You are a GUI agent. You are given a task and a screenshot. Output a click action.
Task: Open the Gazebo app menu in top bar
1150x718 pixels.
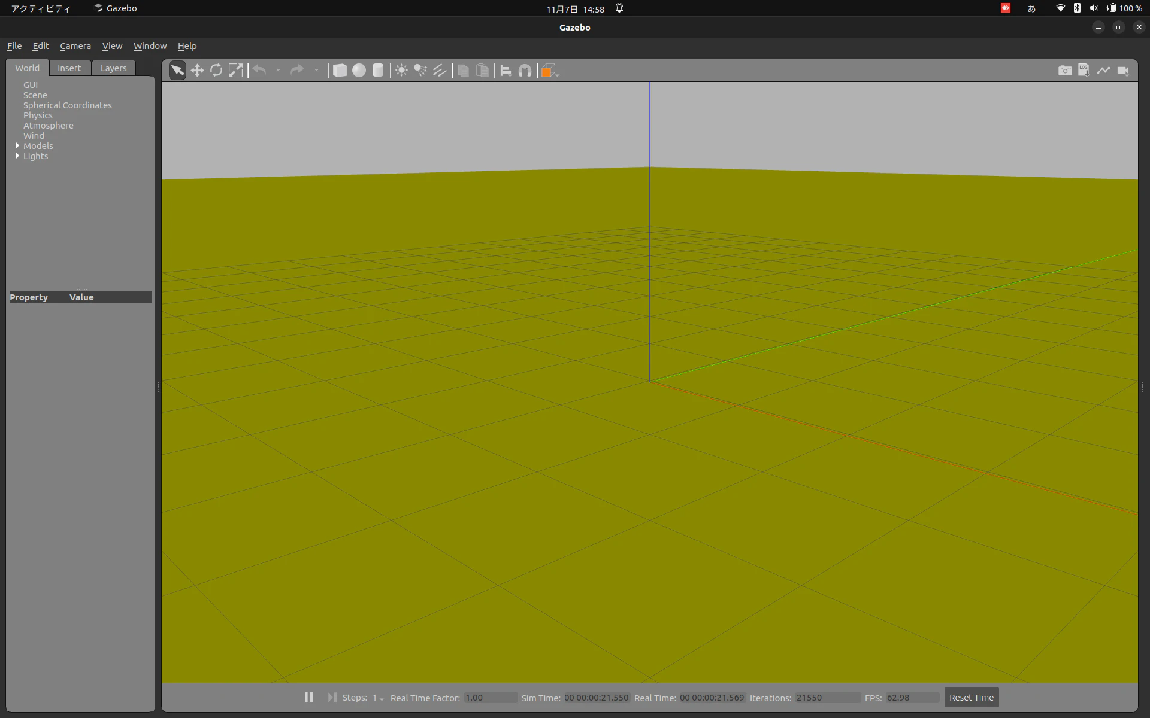click(116, 8)
